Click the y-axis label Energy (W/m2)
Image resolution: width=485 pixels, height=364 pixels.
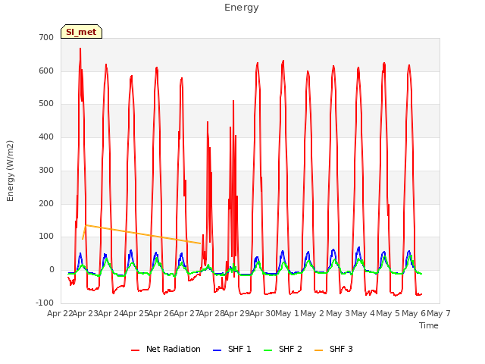pos(10,171)
